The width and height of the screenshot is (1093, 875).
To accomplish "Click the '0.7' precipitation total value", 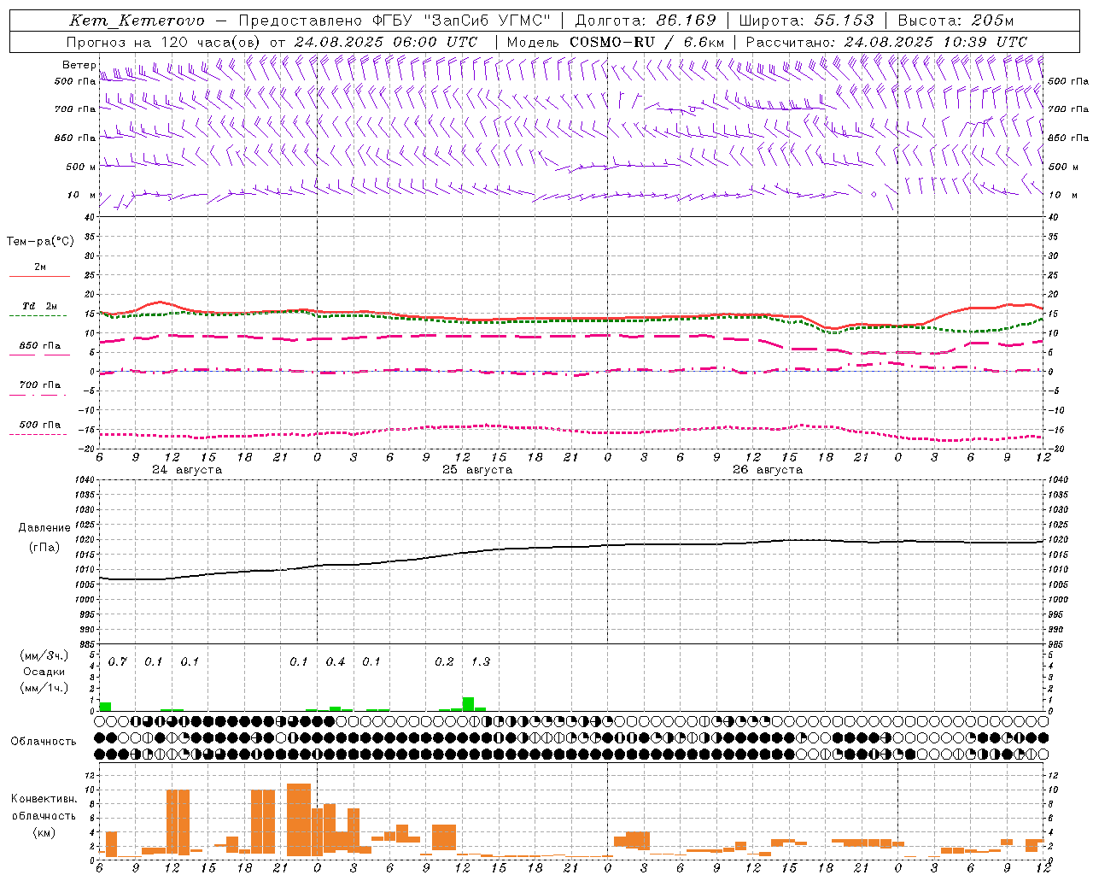I will click(x=117, y=662).
